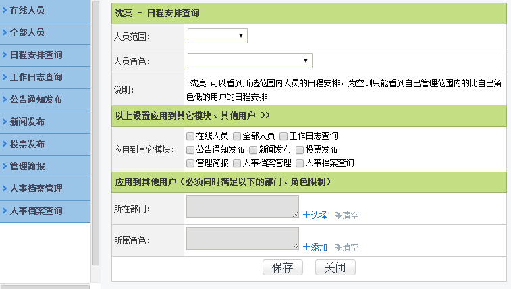Screen dimensions: 511x289
Task: Click the 所在部门 text area
Action: pyautogui.click(x=242, y=207)
